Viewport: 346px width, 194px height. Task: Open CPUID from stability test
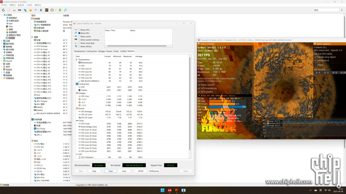(x=141, y=171)
